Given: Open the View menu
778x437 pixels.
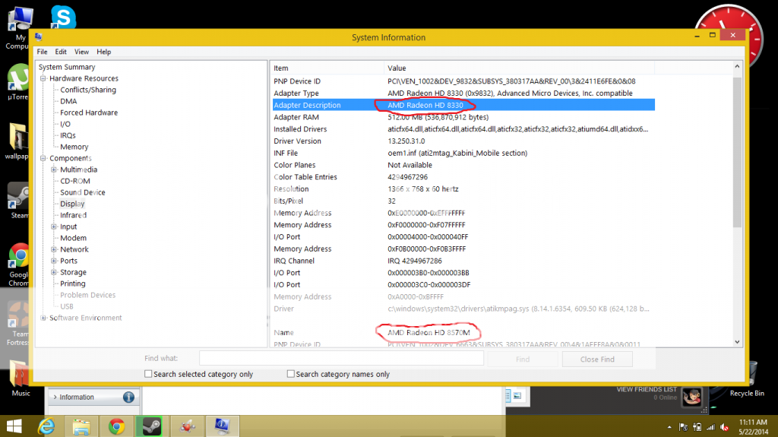Looking at the screenshot, I should pos(81,52).
